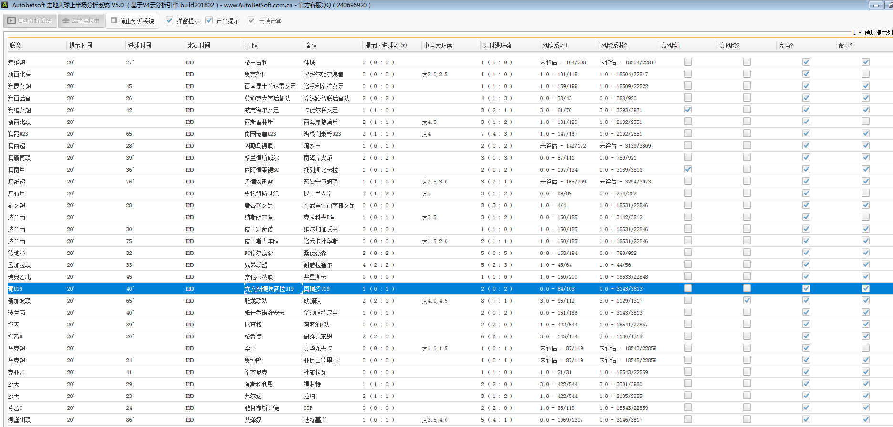Turn off the 声音提示 sound alert checkbox
893x427 pixels.
(209, 20)
